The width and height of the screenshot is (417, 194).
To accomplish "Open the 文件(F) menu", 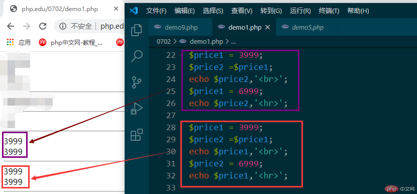I will (x=156, y=11).
